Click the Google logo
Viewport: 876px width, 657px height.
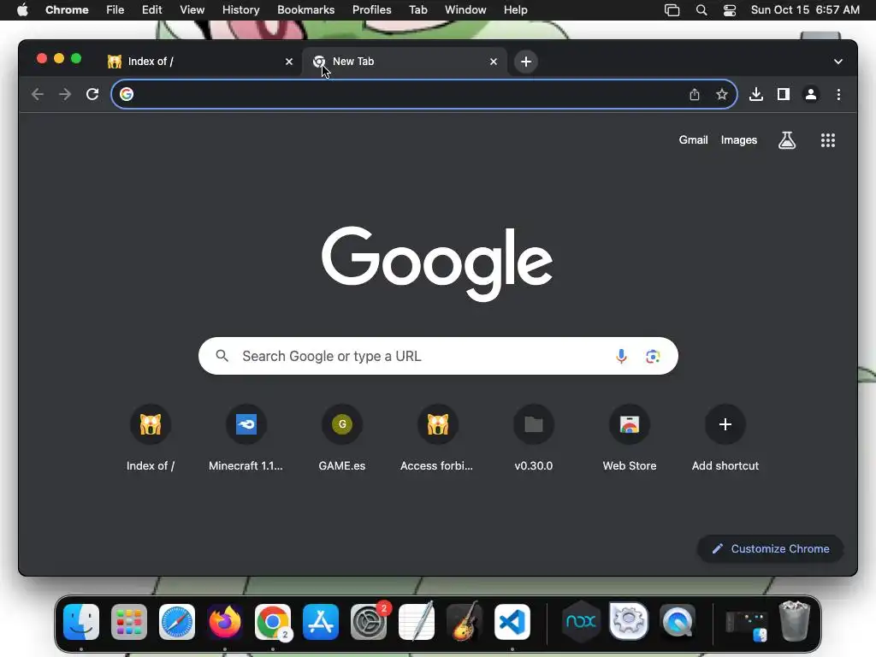pyautogui.click(x=437, y=263)
